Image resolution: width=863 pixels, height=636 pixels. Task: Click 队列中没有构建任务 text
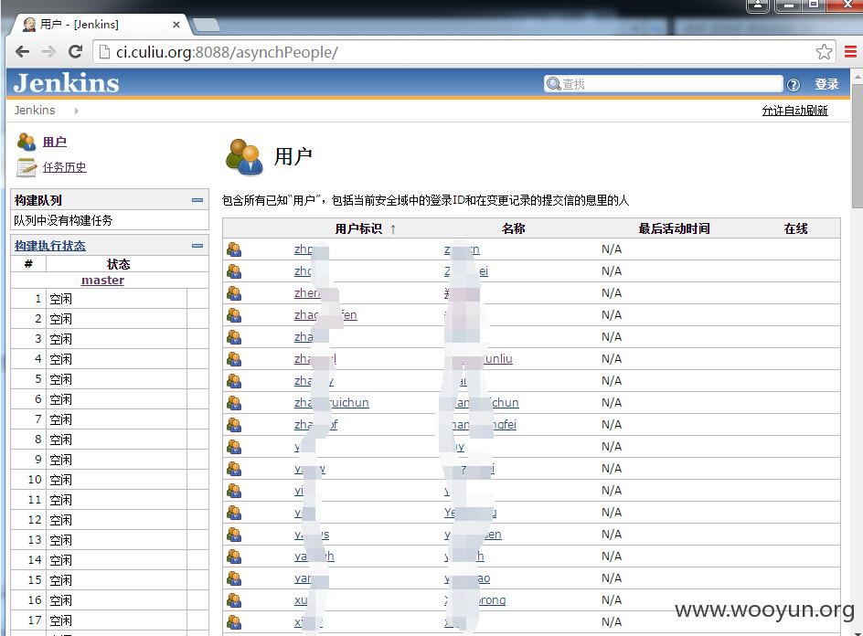tap(63, 220)
